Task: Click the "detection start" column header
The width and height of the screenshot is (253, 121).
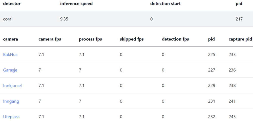Action: coord(165,4)
